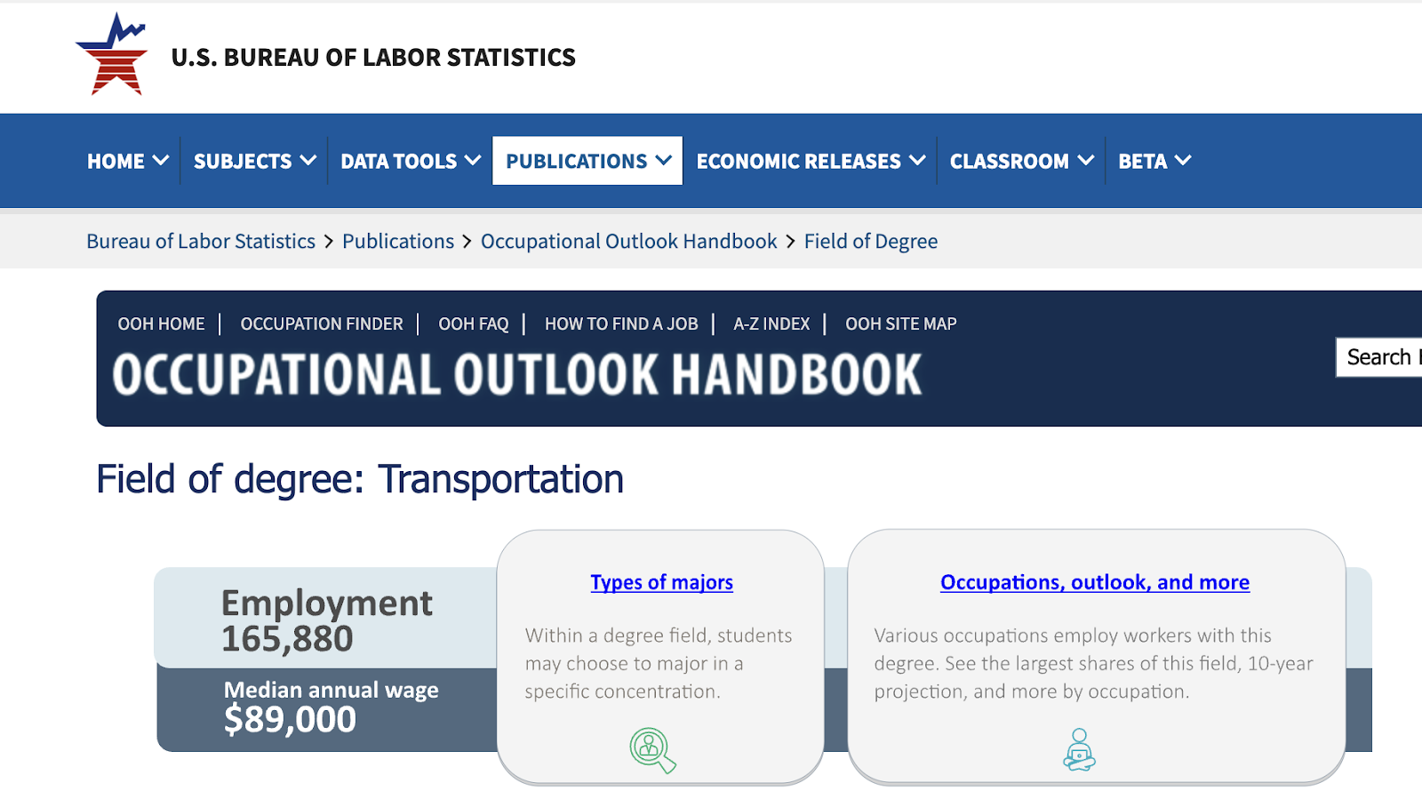
Task: Click the U.S. BUREAU OF LABOR STATISTICS title
Action: 373,58
